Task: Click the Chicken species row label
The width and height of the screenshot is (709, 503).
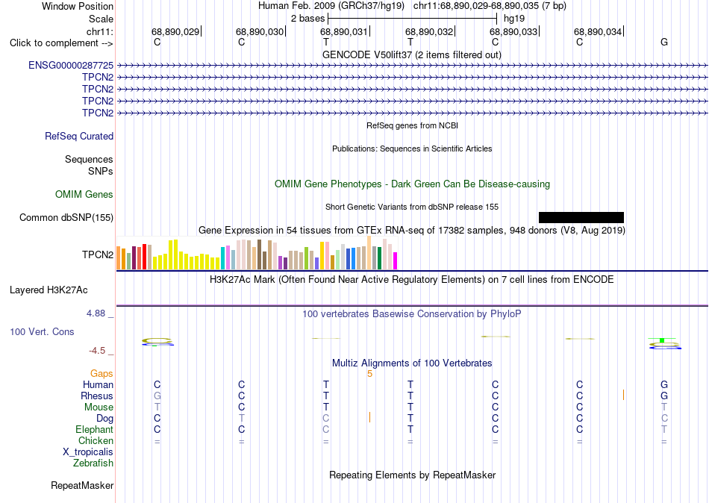Action: pos(96,440)
